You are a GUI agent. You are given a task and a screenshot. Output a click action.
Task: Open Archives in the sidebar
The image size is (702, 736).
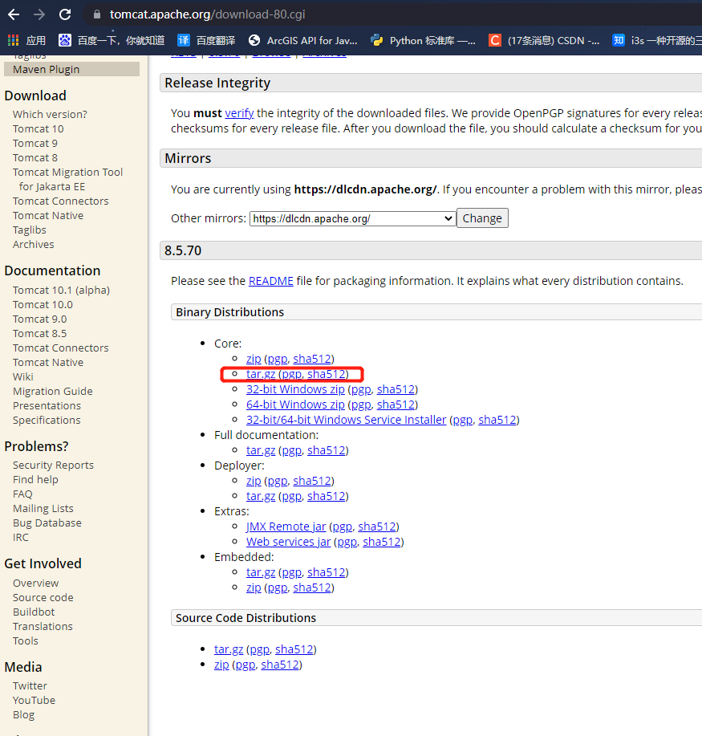pyautogui.click(x=34, y=245)
